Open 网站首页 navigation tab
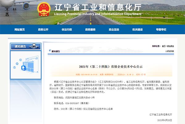Viewport: 185px width, 124px height. (19, 30)
